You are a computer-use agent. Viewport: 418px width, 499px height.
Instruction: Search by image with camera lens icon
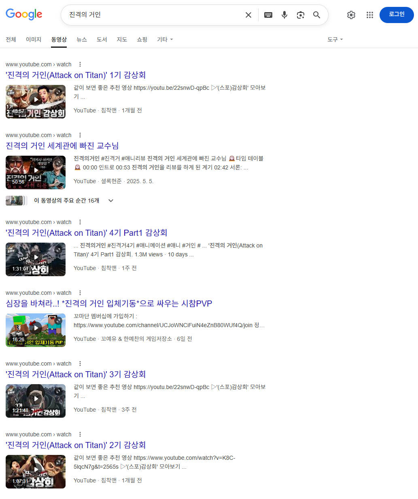pyautogui.click(x=300, y=15)
